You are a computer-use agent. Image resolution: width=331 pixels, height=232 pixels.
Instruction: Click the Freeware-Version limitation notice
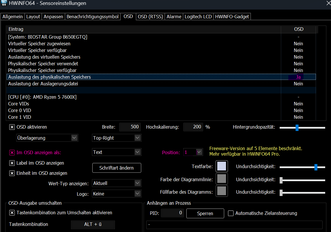(x=256, y=151)
